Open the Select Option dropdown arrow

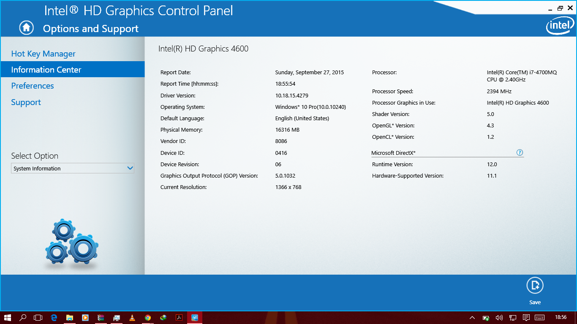[130, 168]
